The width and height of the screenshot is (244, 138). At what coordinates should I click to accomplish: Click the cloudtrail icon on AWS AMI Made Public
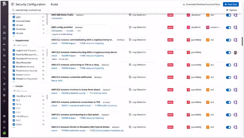[188, 15]
